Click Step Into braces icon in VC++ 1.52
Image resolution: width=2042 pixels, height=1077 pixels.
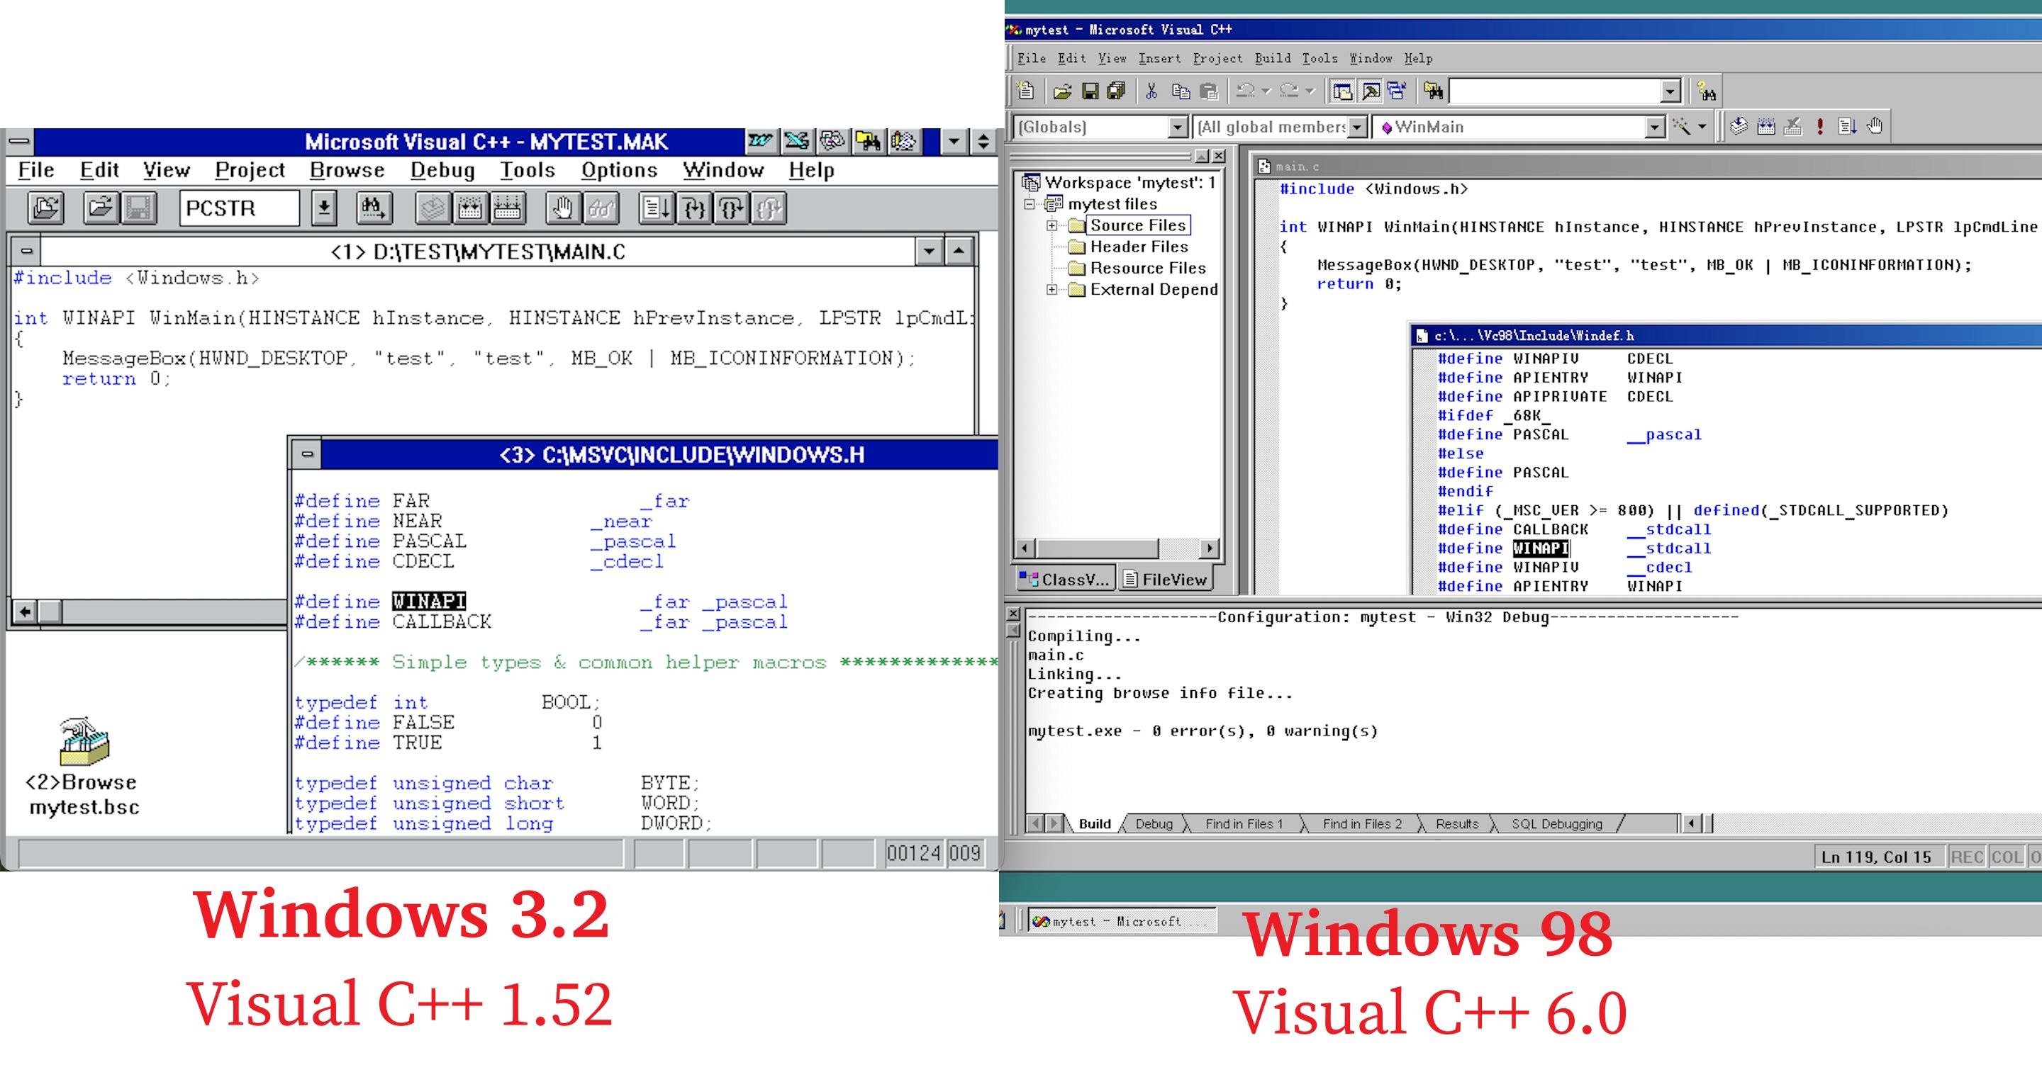click(693, 208)
